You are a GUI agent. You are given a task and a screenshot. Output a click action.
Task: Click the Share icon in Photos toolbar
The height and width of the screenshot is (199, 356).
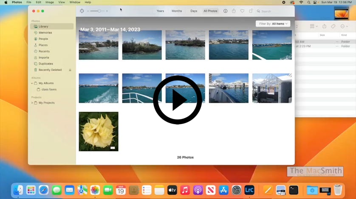[234, 11]
